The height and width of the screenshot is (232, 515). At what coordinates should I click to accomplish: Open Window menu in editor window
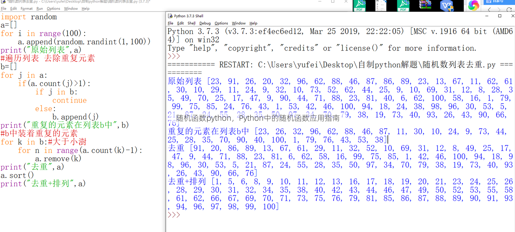pos(71,9)
